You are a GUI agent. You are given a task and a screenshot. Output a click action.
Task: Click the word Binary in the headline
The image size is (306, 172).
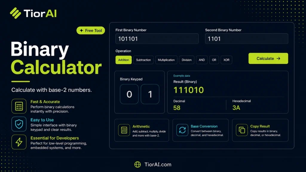tap(40, 50)
